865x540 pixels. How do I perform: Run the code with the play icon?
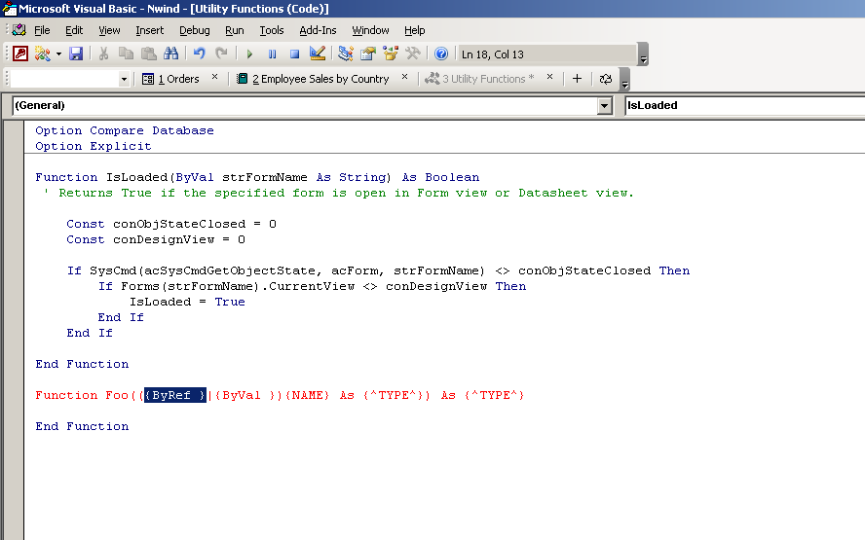[250, 54]
